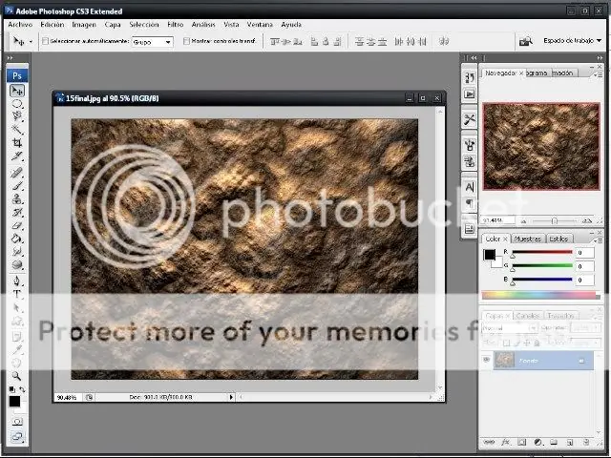
Task: Open the Tool Presets crossed-tools icon
Action: pyautogui.click(x=470, y=119)
